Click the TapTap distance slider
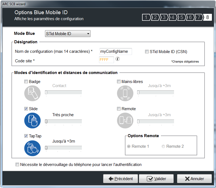The width and height of the screenshot is (216, 188). point(64,148)
